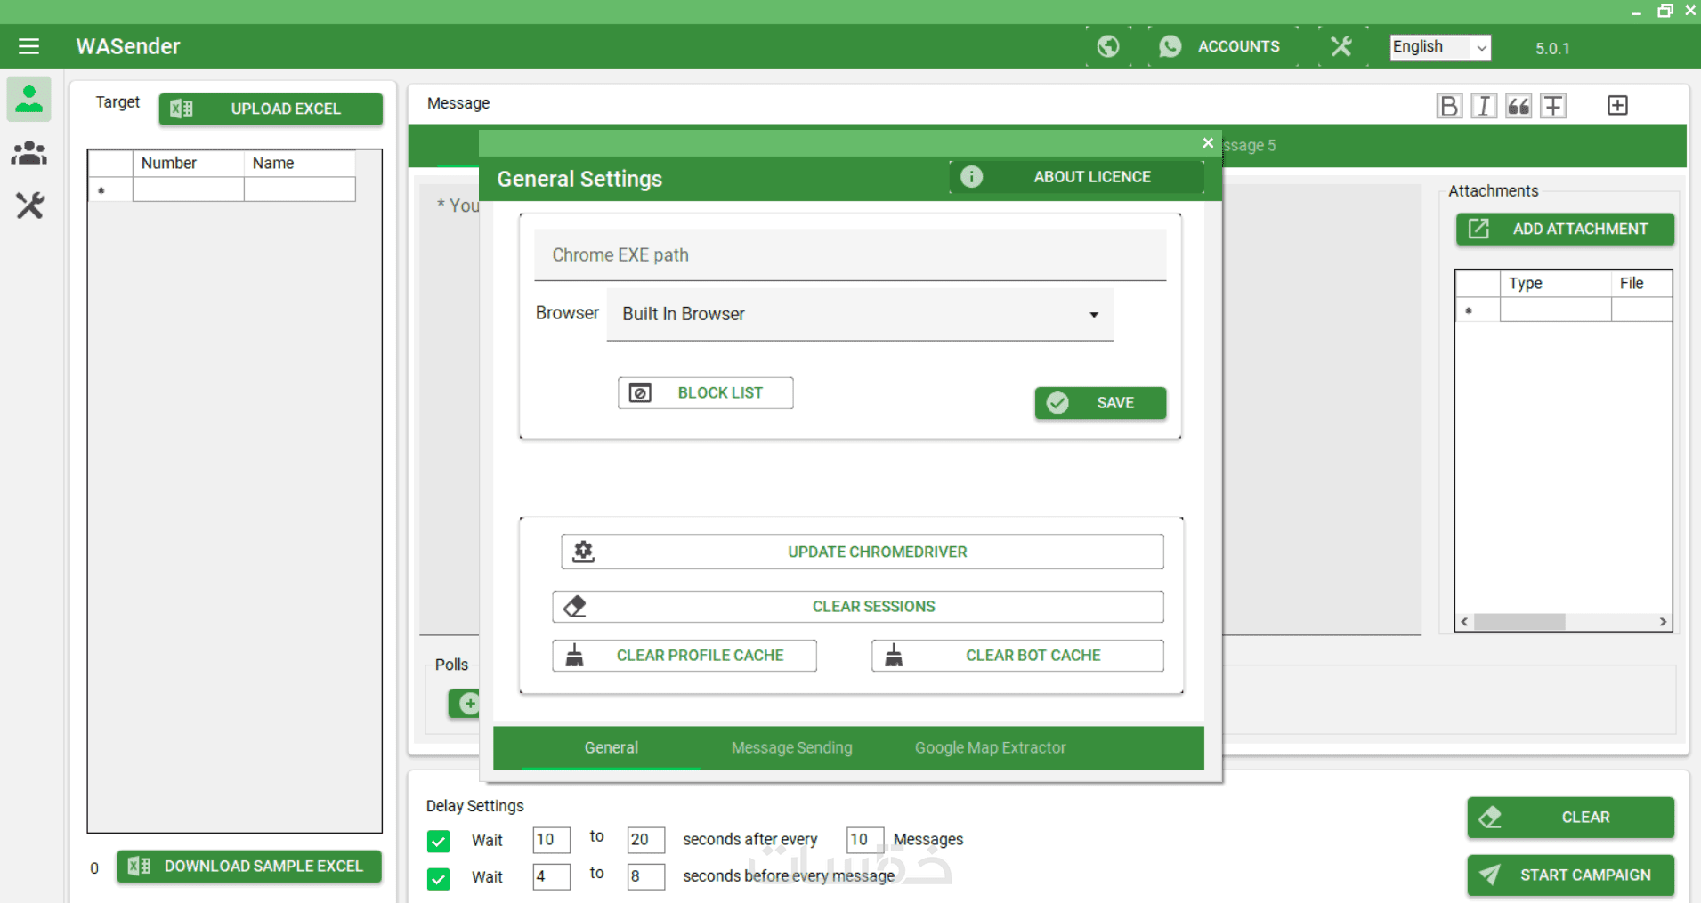Click the Type column header in attachments

(x=1556, y=284)
